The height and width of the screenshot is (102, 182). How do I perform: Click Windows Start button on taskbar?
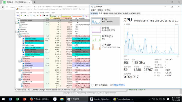[x=3, y=99]
